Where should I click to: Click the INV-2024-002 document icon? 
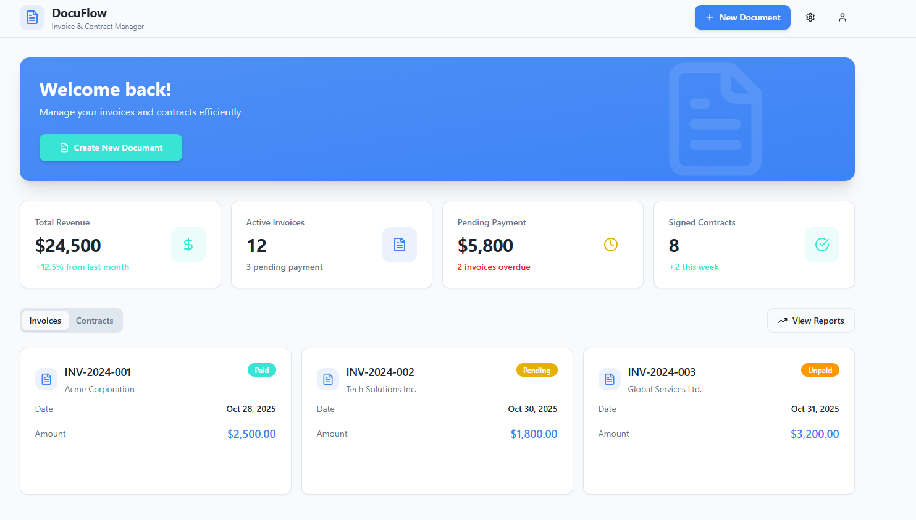click(328, 379)
